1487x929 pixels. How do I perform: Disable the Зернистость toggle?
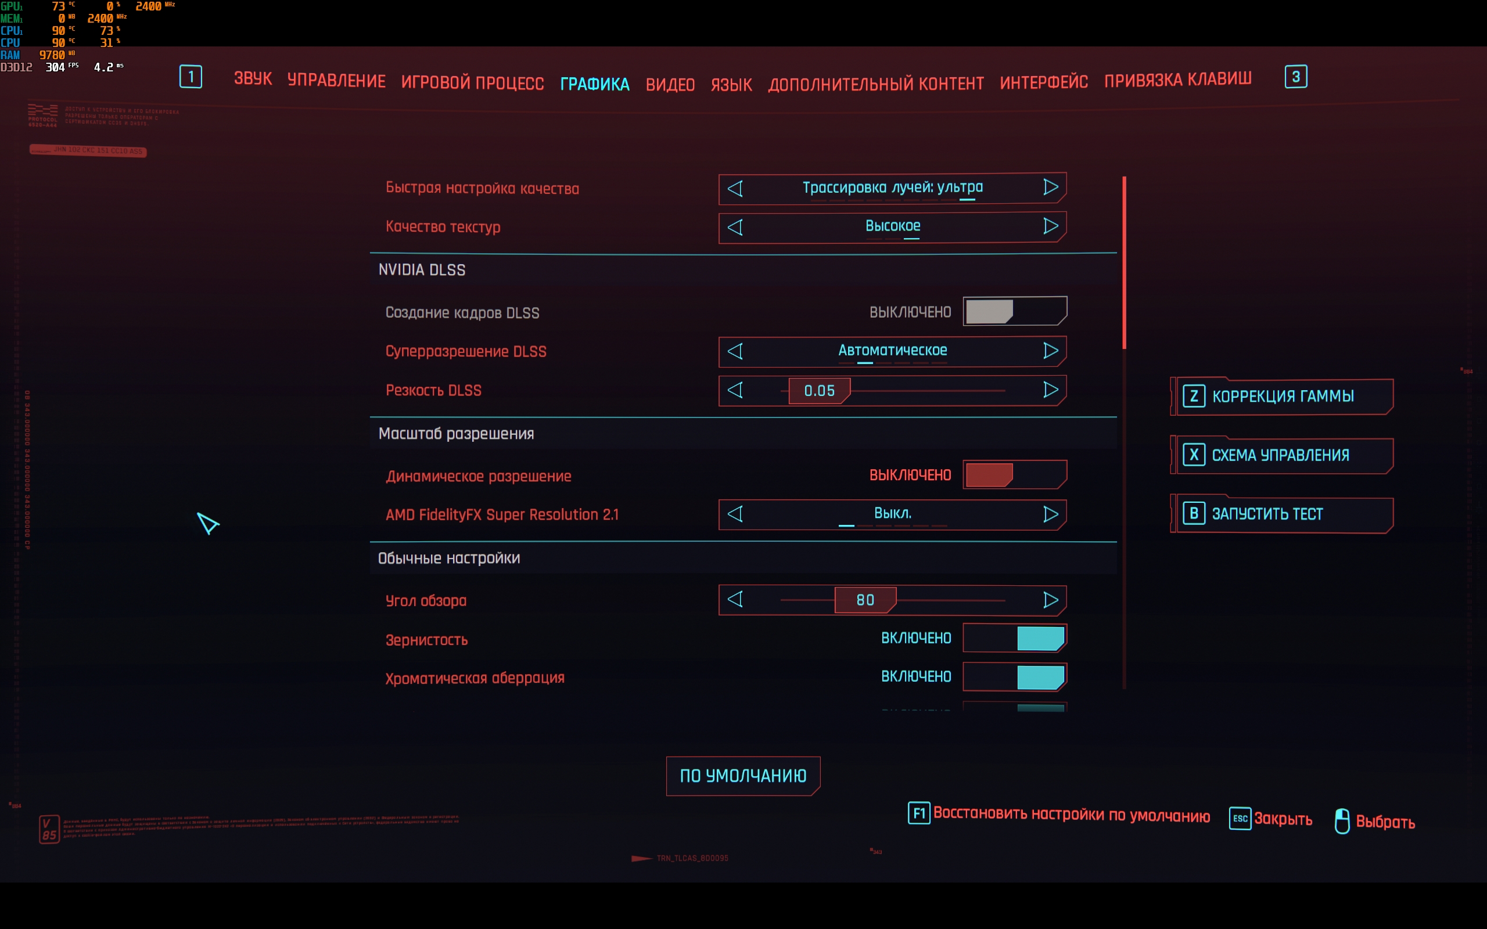coord(1014,638)
